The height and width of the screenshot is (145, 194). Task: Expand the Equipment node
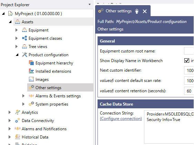(x=17, y=30)
